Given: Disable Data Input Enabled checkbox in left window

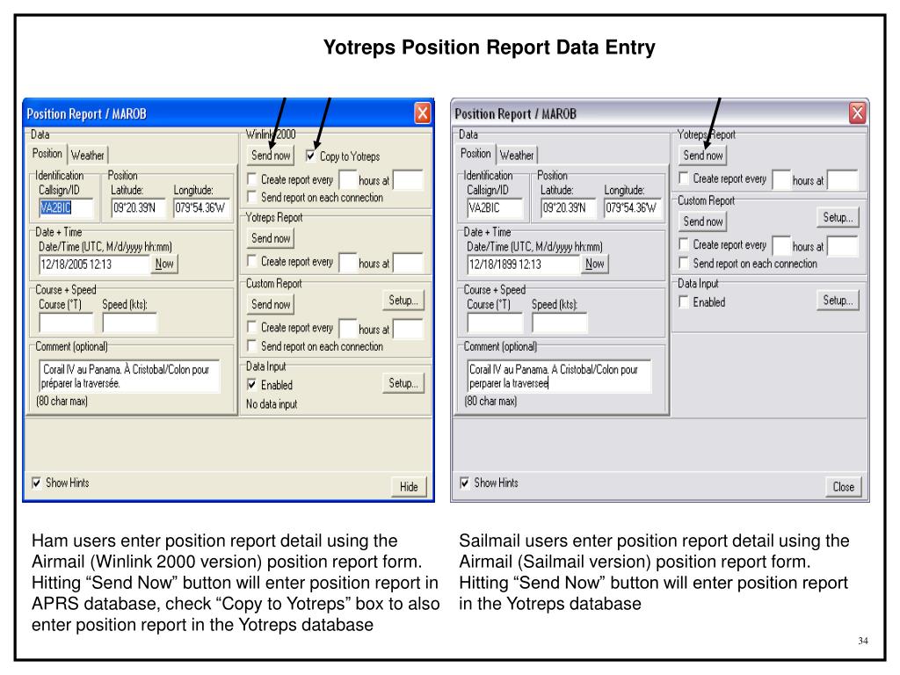Looking at the screenshot, I should click(251, 385).
